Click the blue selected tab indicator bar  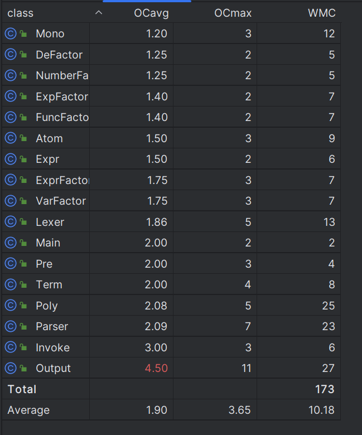point(147,1)
